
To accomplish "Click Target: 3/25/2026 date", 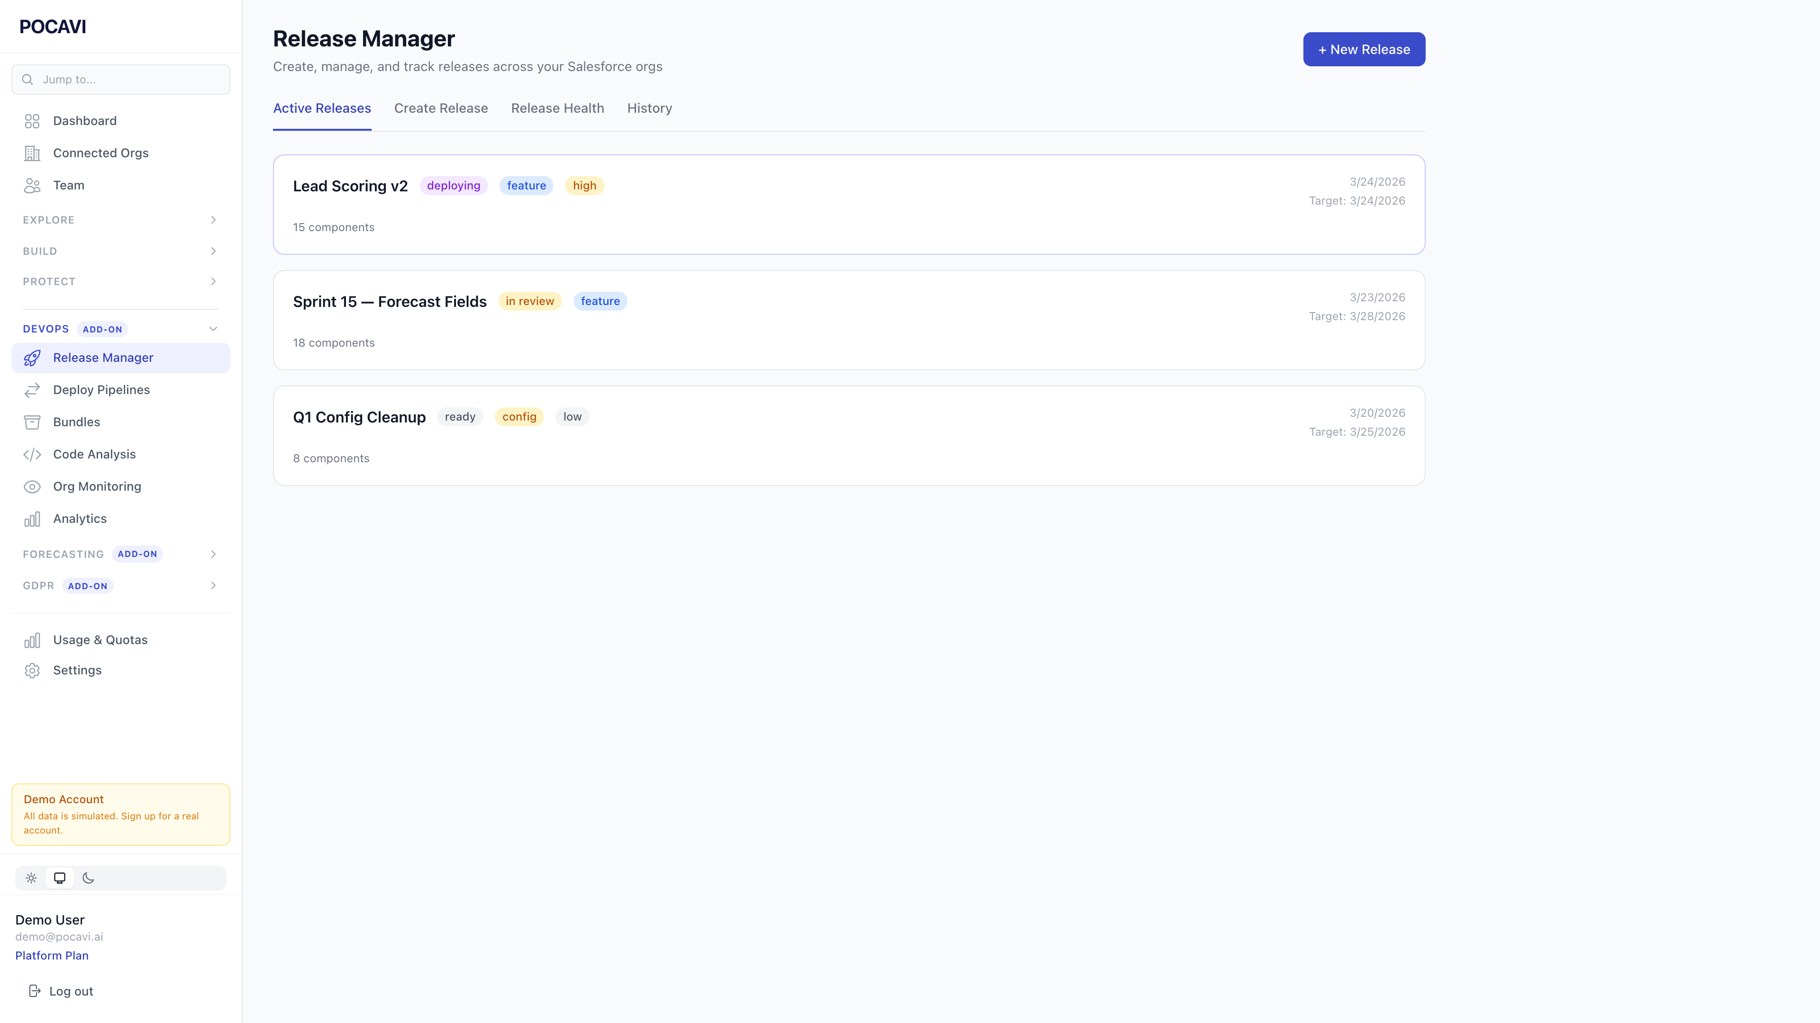I will tap(1356, 432).
